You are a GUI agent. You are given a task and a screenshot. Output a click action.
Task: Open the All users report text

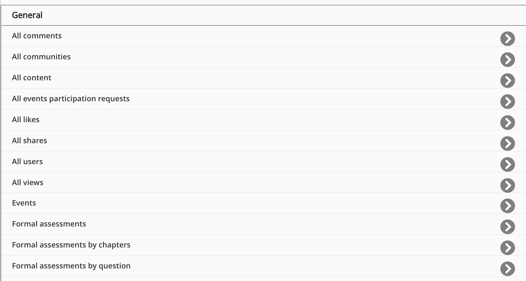pos(27,162)
